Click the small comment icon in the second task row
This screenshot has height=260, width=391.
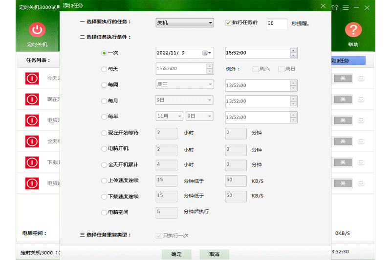tap(361, 100)
